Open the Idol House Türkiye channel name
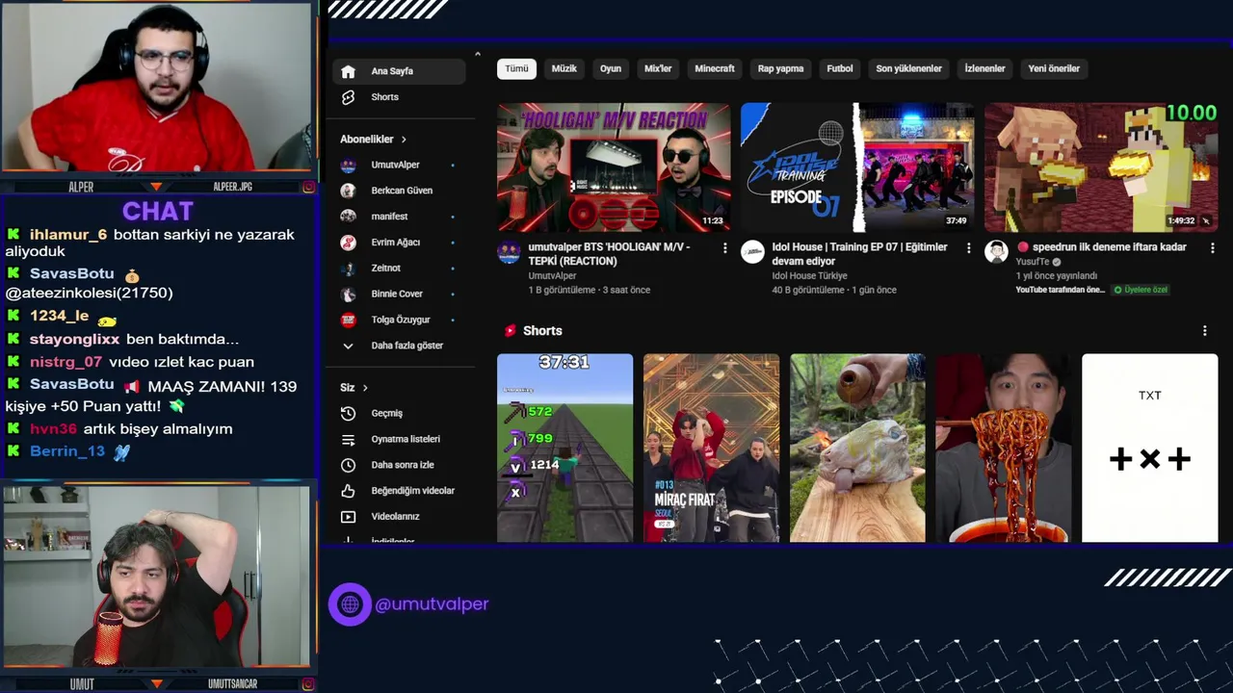The width and height of the screenshot is (1233, 693). 809,275
